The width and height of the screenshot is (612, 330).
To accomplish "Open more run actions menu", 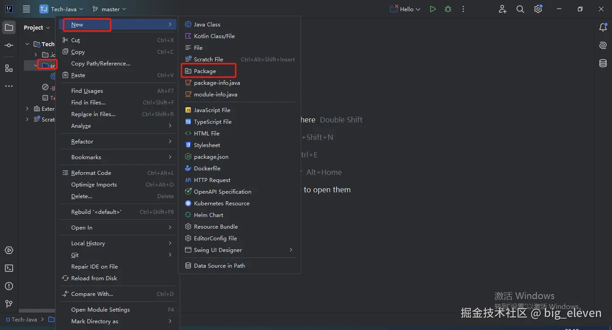I will (463, 9).
